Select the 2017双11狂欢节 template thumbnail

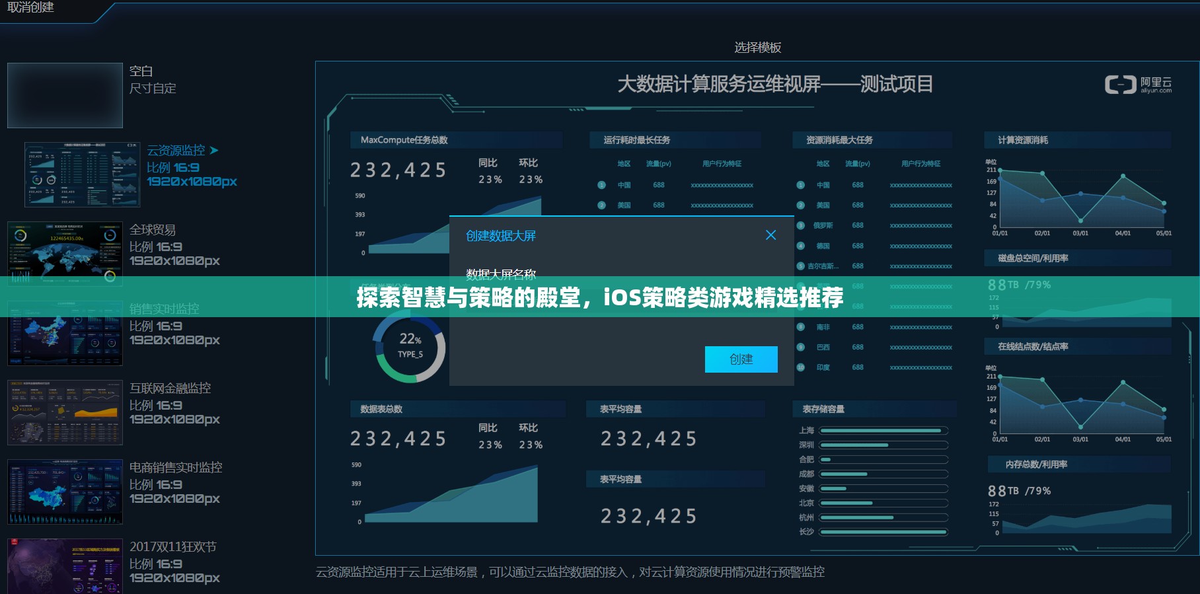pos(65,566)
